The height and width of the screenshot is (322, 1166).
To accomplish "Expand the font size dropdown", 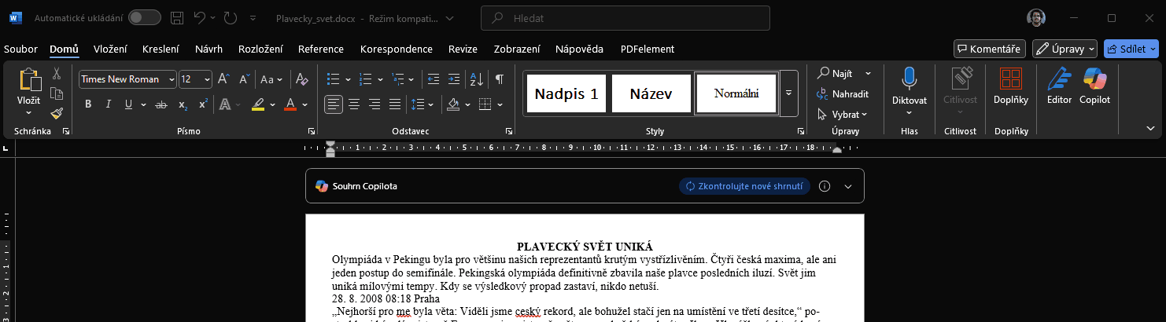I will pos(207,79).
